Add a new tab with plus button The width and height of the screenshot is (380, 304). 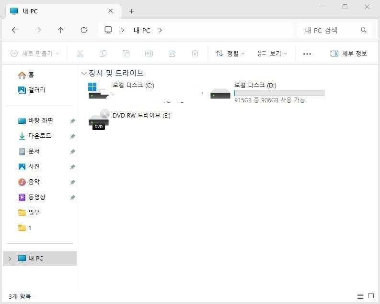[x=132, y=11]
